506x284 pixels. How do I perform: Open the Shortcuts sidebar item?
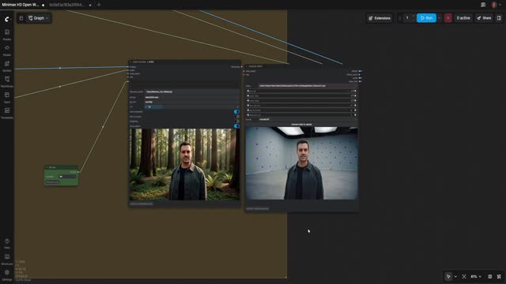click(7, 260)
